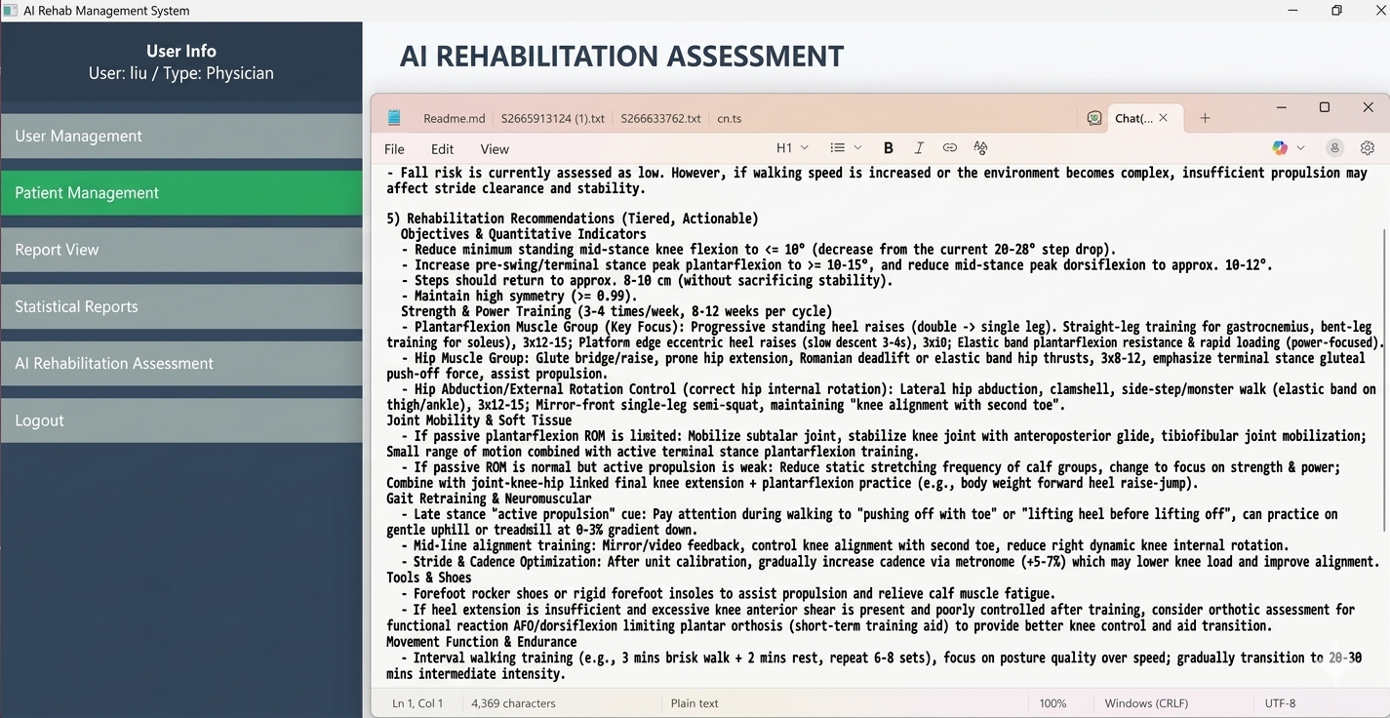The width and height of the screenshot is (1390, 718).
Task: Go to Patient Management
Action: click(x=181, y=193)
